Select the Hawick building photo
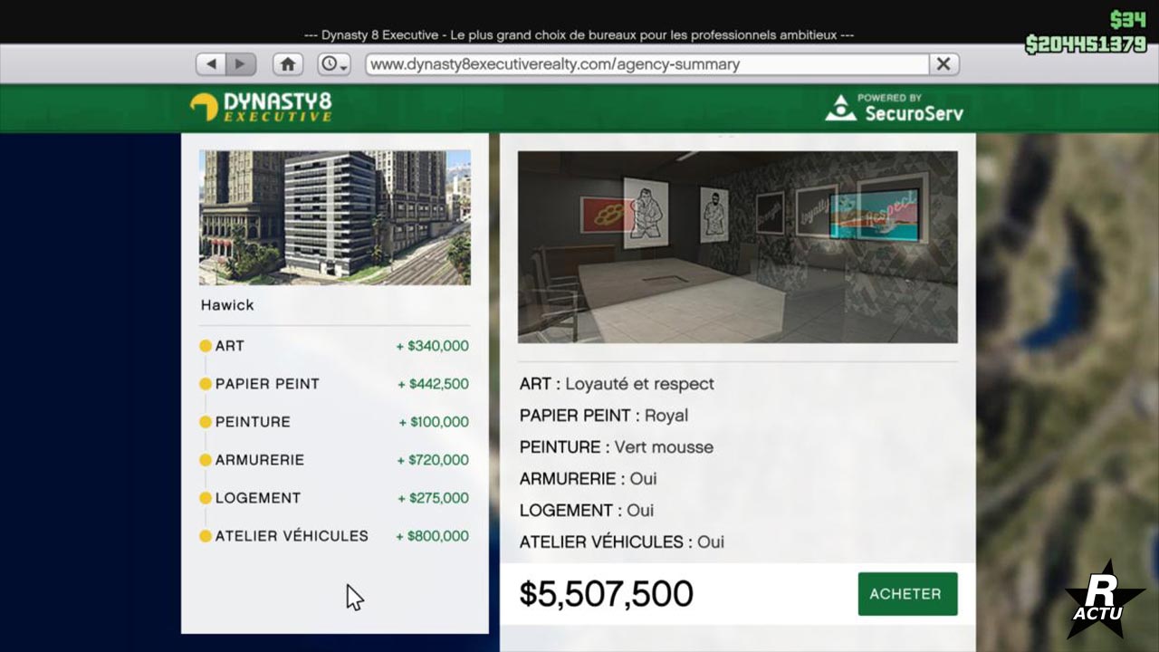 pyautogui.click(x=335, y=217)
